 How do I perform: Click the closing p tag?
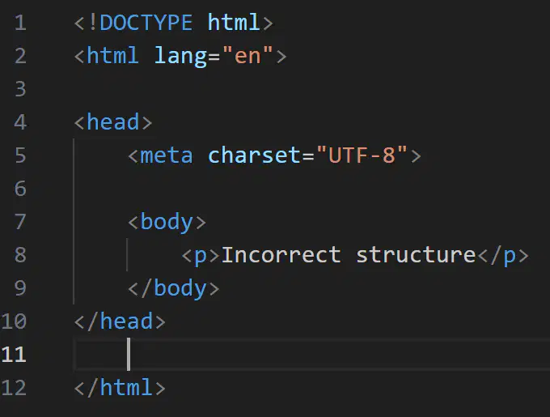click(x=502, y=256)
